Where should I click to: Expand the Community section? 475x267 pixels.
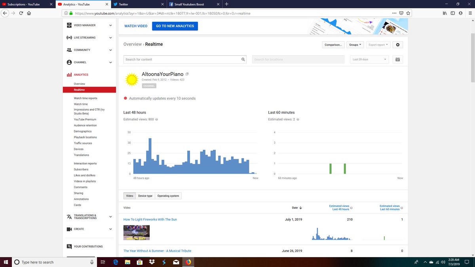coord(111,50)
